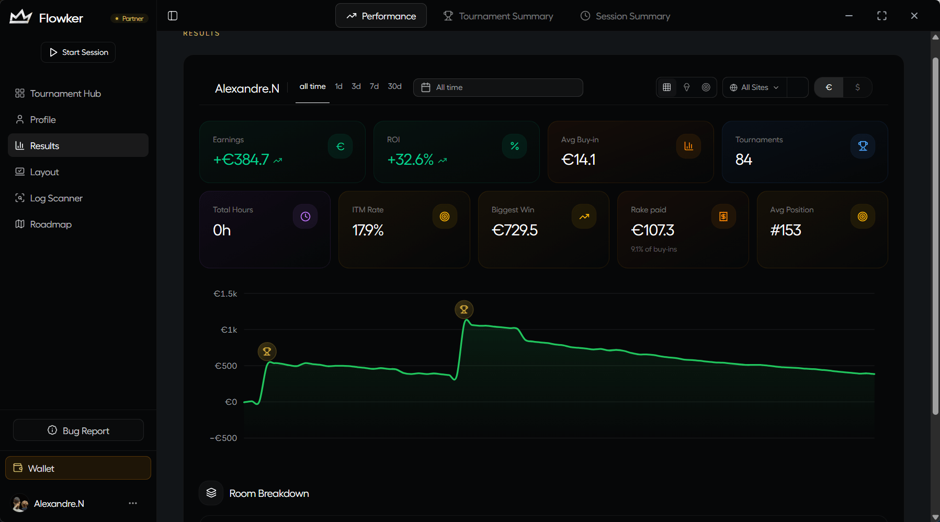Go to Tournament Hub

click(78, 93)
